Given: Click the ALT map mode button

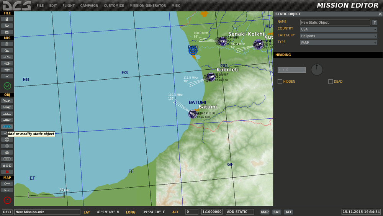Looking at the screenshot, I should click(x=288, y=212).
